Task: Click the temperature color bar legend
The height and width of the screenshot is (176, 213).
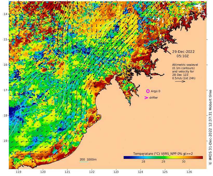Action: (163, 157)
